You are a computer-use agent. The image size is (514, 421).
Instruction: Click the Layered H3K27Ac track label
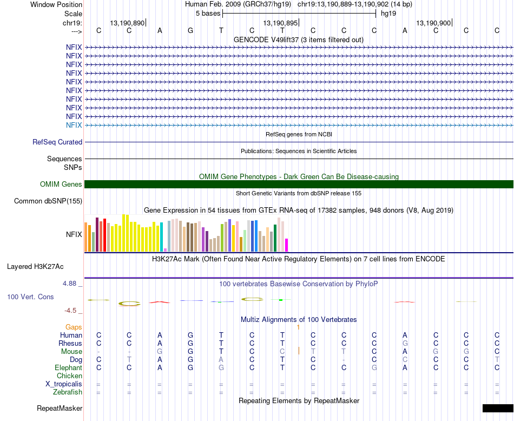pos(35,267)
